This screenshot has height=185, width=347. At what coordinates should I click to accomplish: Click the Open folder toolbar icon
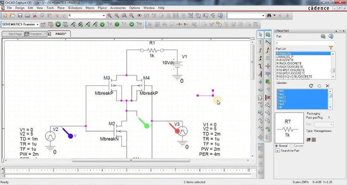[13, 15]
